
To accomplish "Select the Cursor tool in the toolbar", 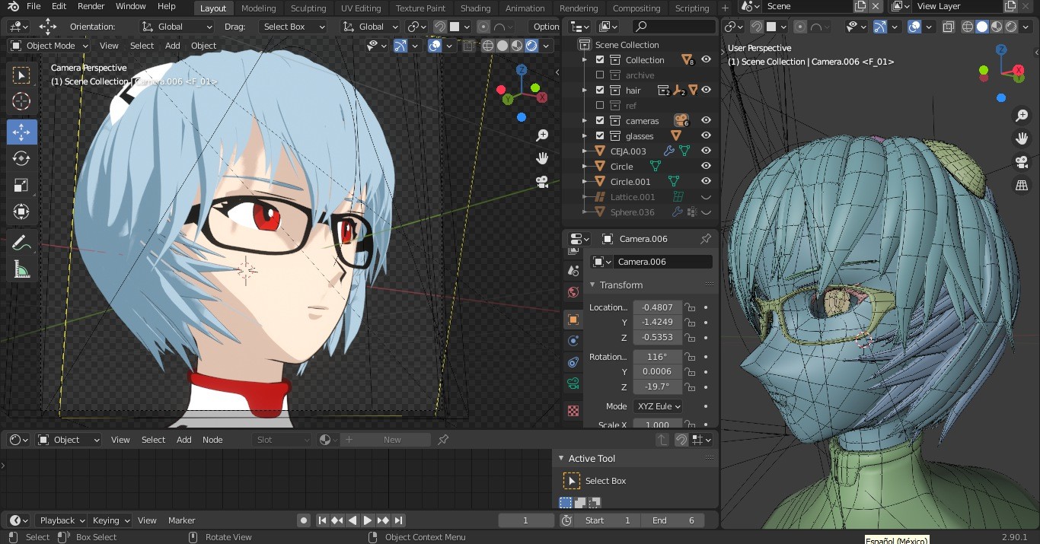I will [21, 102].
